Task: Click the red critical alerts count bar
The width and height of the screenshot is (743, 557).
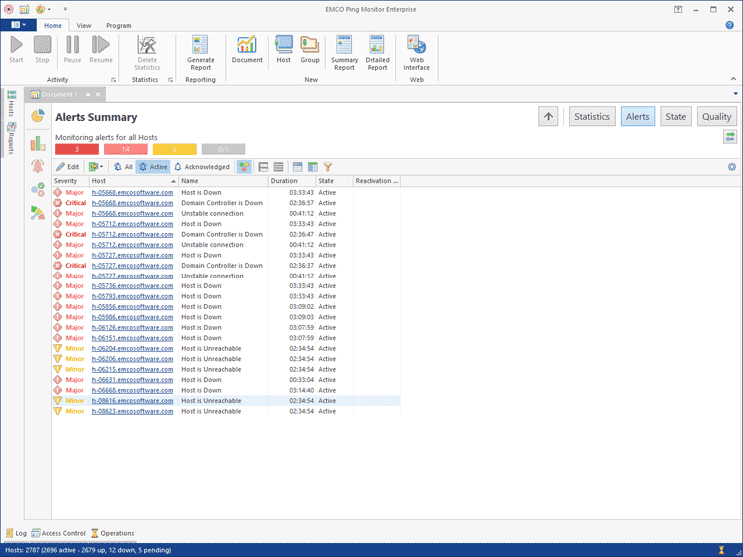Action: [77, 150]
